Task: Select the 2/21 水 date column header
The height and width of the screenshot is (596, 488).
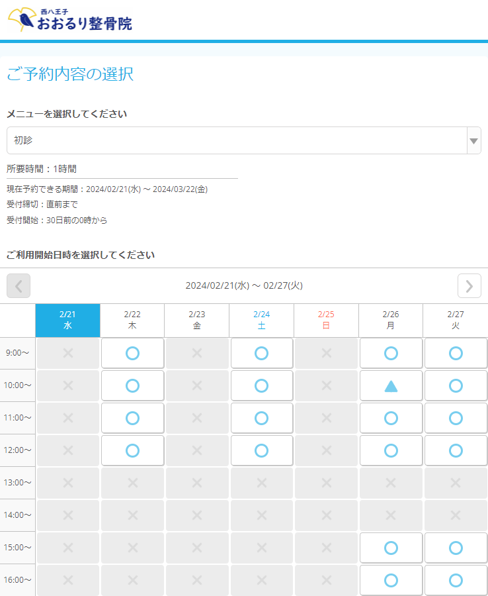Action: coord(67,321)
